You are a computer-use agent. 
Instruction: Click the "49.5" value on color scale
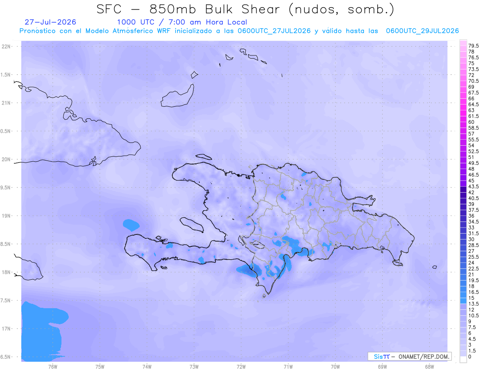[474, 163]
